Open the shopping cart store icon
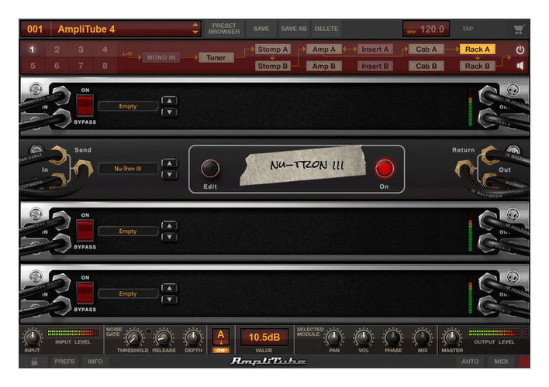Screen dimensions: 549x387 point(519,29)
